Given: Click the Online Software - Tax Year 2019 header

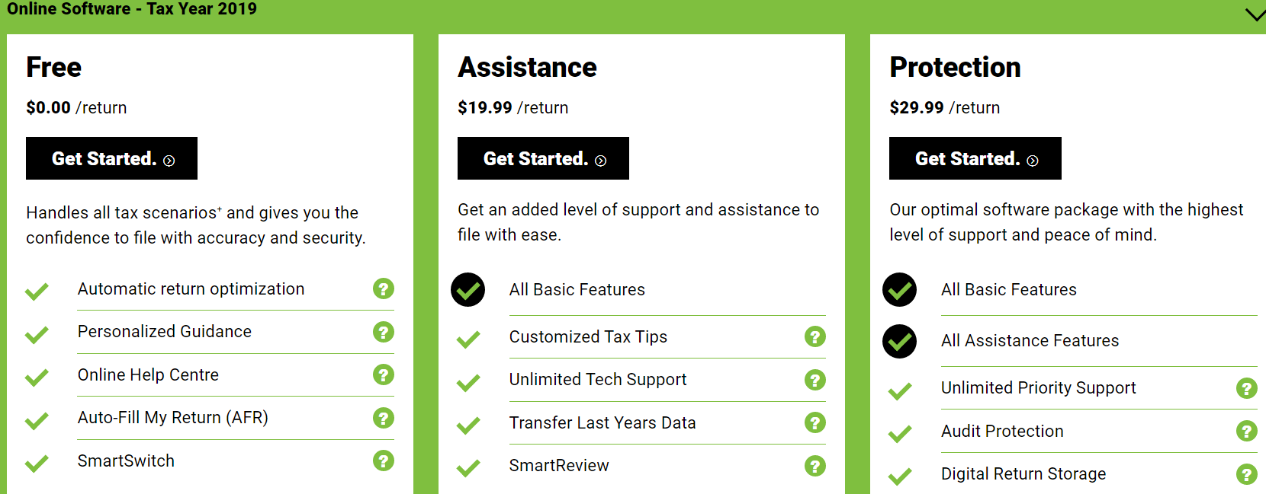Looking at the screenshot, I should pos(132,9).
